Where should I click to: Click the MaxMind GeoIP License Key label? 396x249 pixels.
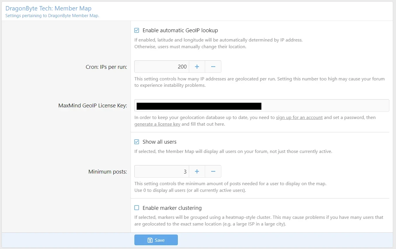click(93, 106)
